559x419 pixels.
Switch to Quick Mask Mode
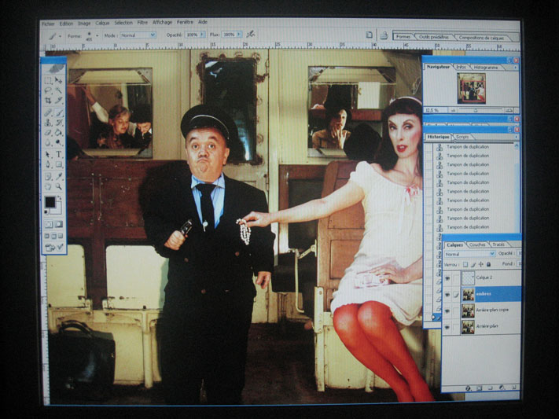pyautogui.click(x=58, y=224)
